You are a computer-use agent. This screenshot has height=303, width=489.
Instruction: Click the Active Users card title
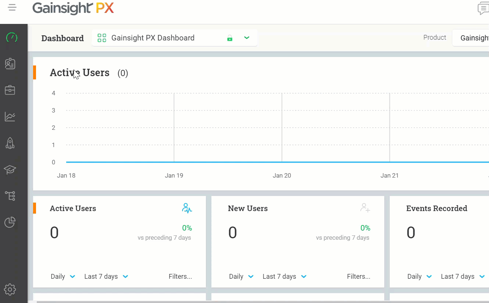pos(73,208)
